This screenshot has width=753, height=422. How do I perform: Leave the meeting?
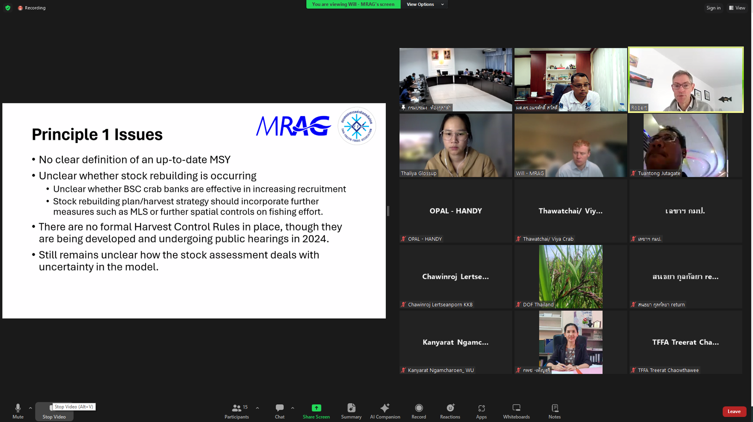click(x=734, y=411)
